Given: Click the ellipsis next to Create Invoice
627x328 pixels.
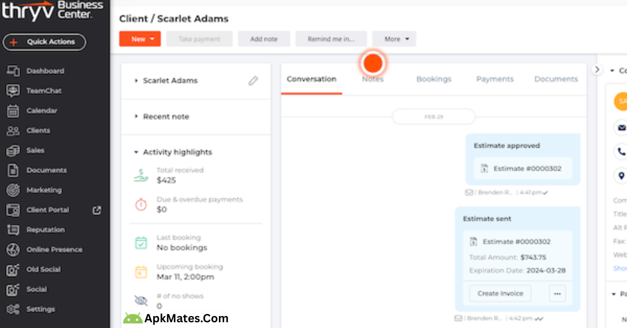Looking at the screenshot, I should (x=557, y=294).
